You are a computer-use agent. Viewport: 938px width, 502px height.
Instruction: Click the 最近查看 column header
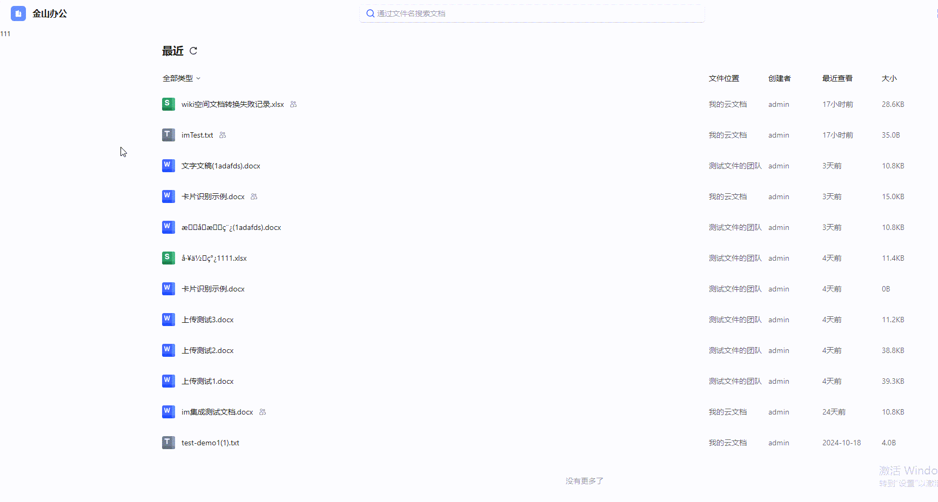[x=837, y=78]
